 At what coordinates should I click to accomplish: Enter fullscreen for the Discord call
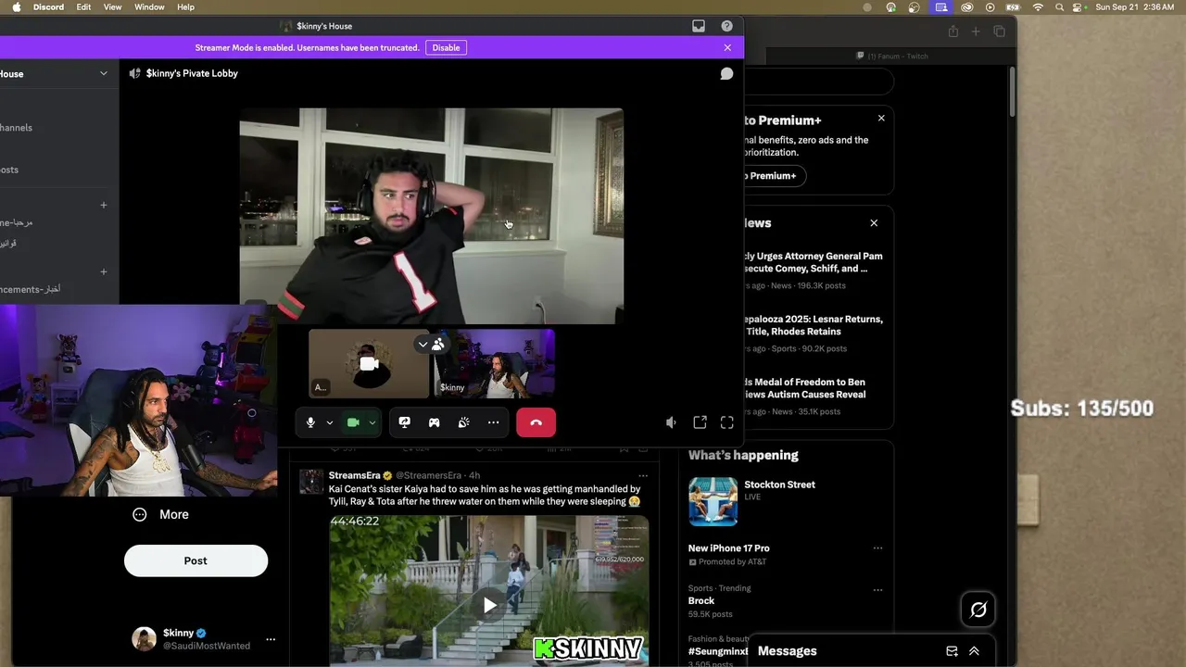tap(727, 422)
